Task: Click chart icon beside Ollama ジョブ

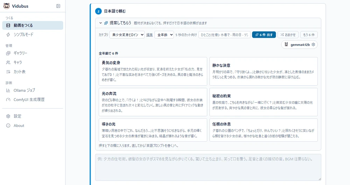Action: click(x=8, y=90)
